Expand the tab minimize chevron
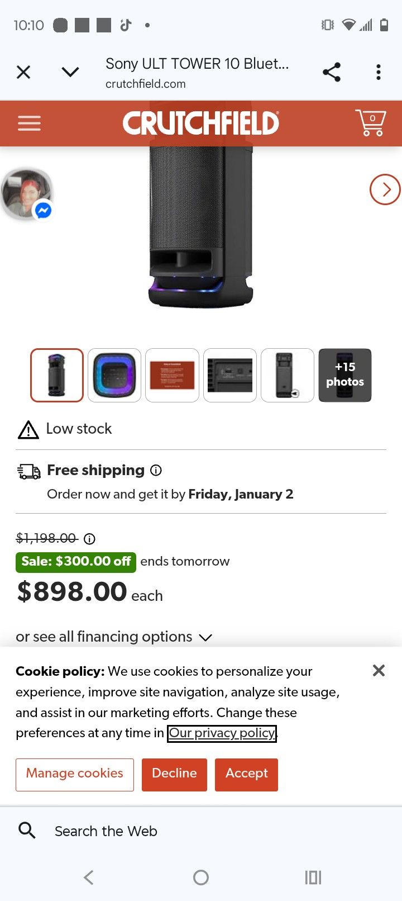This screenshot has height=901, width=402. 70,72
